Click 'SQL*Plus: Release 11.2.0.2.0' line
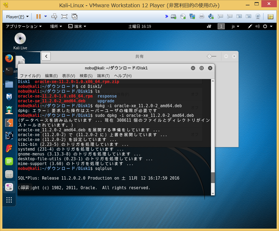This screenshot has width=279, height=231. pos(99,178)
